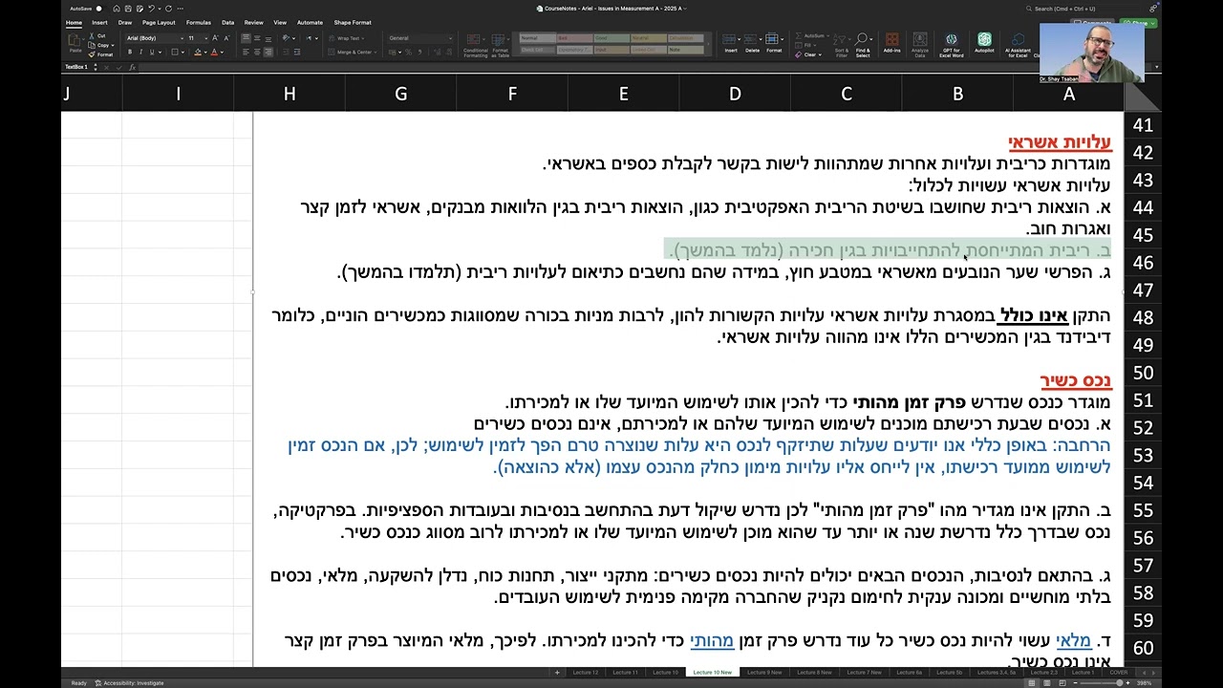Click the Undo arrow icon

pyautogui.click(x=151, y=9)
